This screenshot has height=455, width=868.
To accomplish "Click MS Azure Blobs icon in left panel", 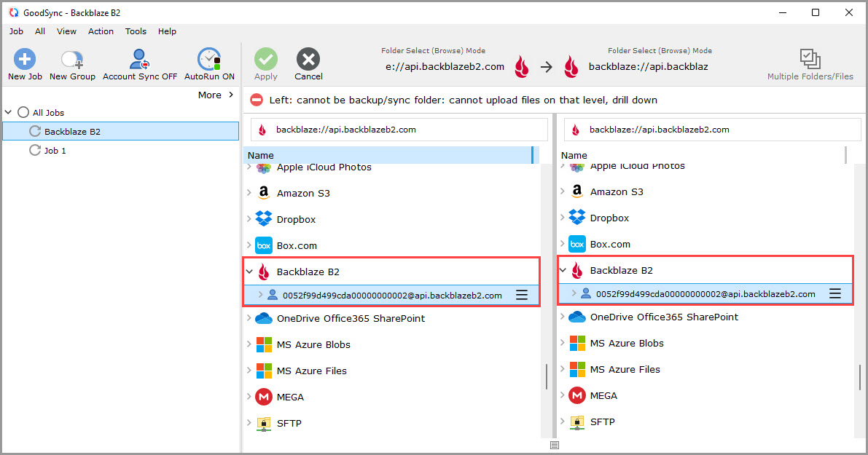I will 264,344.
